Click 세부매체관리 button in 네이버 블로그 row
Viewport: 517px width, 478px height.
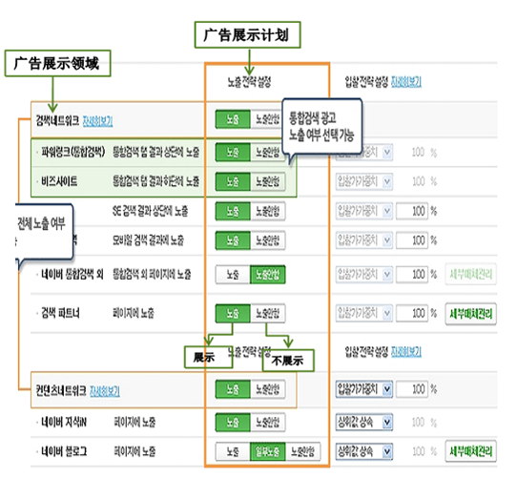(470, 451)
